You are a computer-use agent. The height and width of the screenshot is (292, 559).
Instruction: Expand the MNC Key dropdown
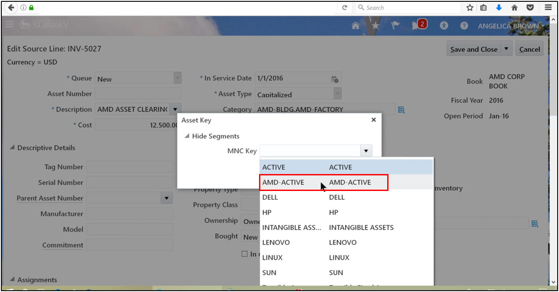point(366,150)
